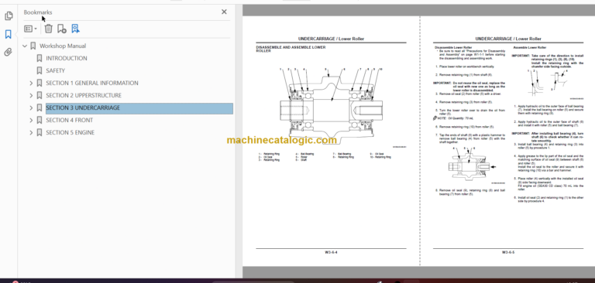This screenshot has width=595, height=283.
Task: Select the Workshop Manual bookmark
Action: tap(63, 46)
